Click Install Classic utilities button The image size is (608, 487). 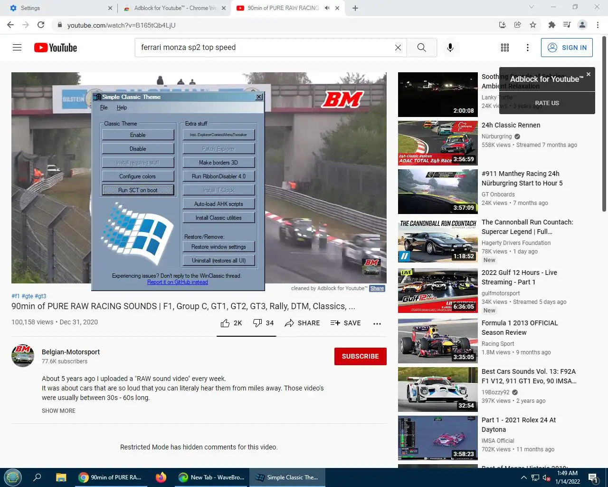tap(218, 218)
